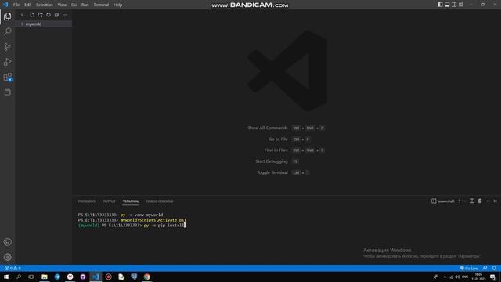Image resolution: width=501 pixels, height=282 pixels.
Task: Open File Explorer from taskbar
Action: pyautogui.click(x=45, y=277)
